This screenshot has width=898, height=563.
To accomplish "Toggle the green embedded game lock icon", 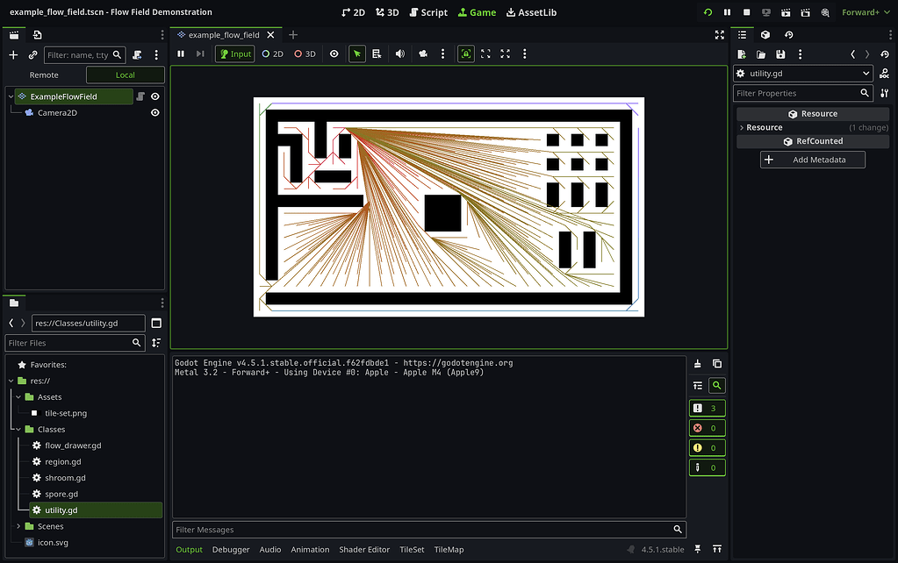I will 466,53.
